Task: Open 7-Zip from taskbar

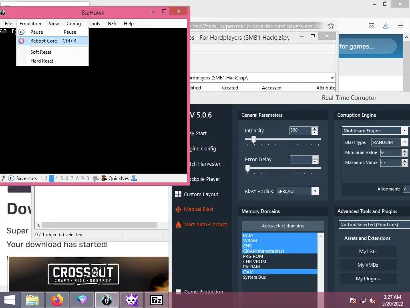Action: click(x=157, y=300)
